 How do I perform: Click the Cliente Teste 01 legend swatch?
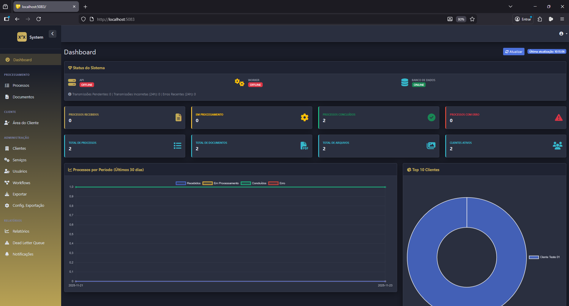click(x=534, y=257)
